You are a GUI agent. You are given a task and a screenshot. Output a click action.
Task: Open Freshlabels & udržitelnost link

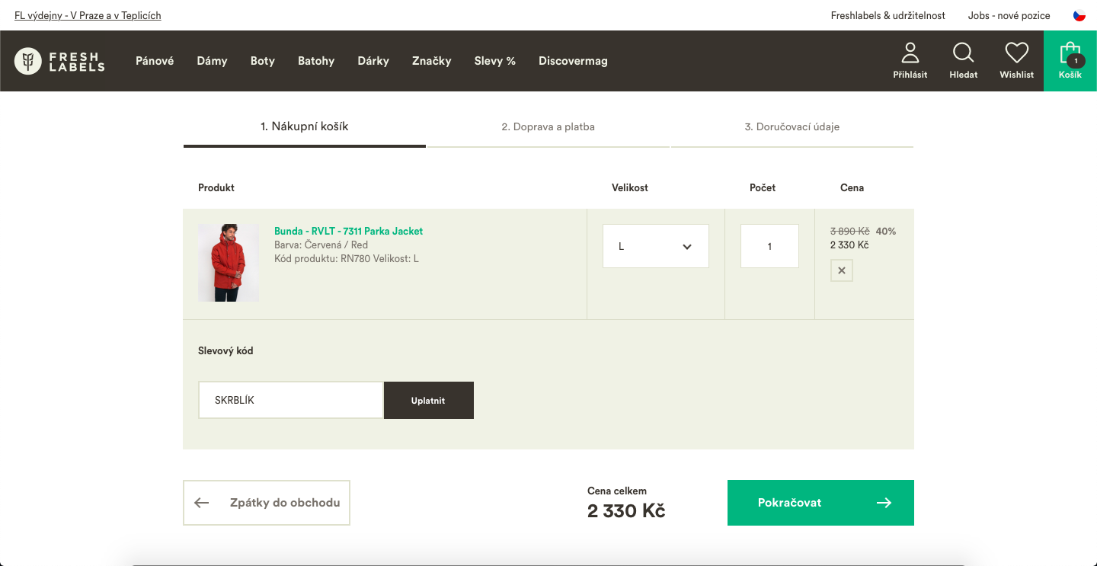888,15
